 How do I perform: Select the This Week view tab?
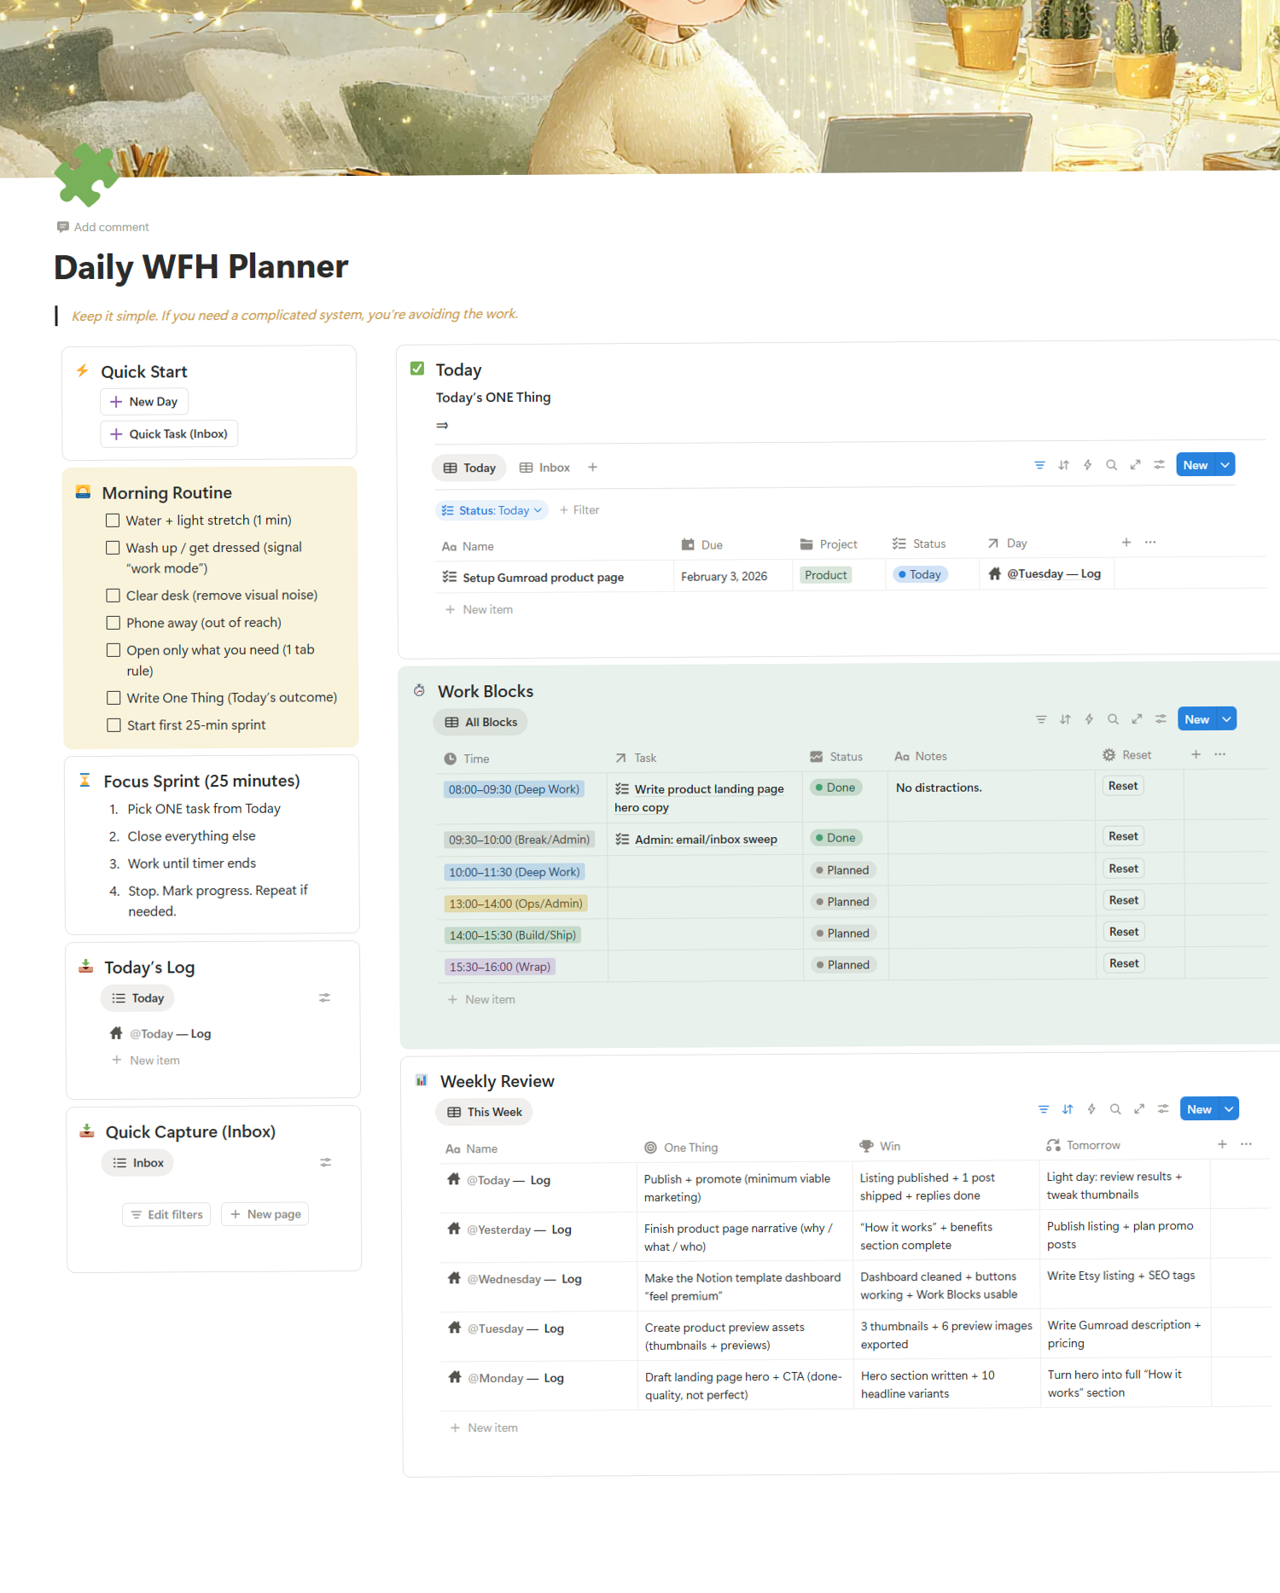tap(485, 1112)
